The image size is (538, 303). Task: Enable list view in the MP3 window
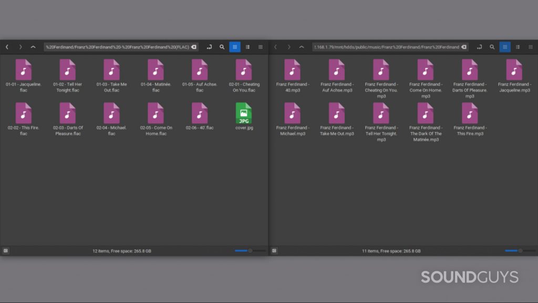[518, 47]
